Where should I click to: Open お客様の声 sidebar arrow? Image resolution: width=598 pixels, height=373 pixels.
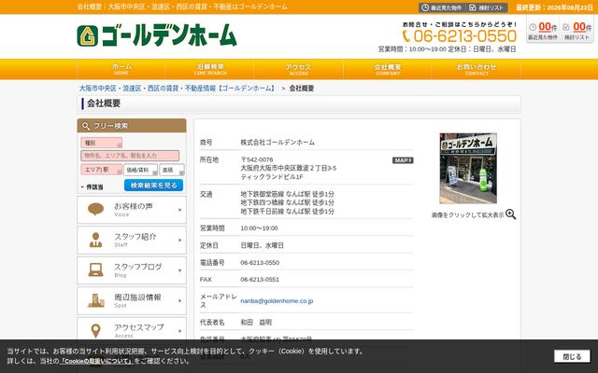[180, 210]
